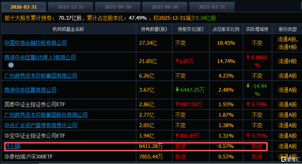Open 香港中央结算有限公司 link
Screen dimensions: 302x164
pyautogui.click(x=30, y=90)
